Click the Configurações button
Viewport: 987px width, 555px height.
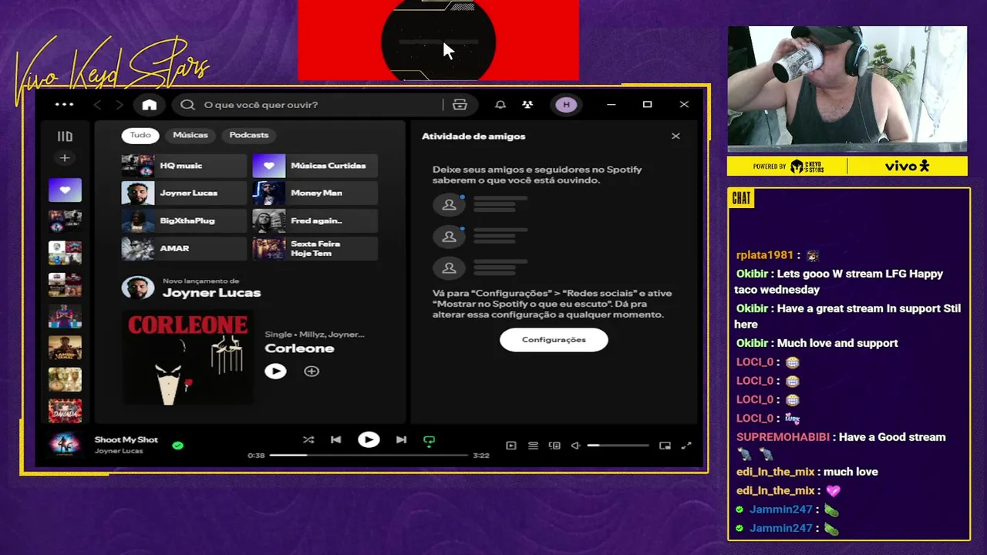click(554, 340)
